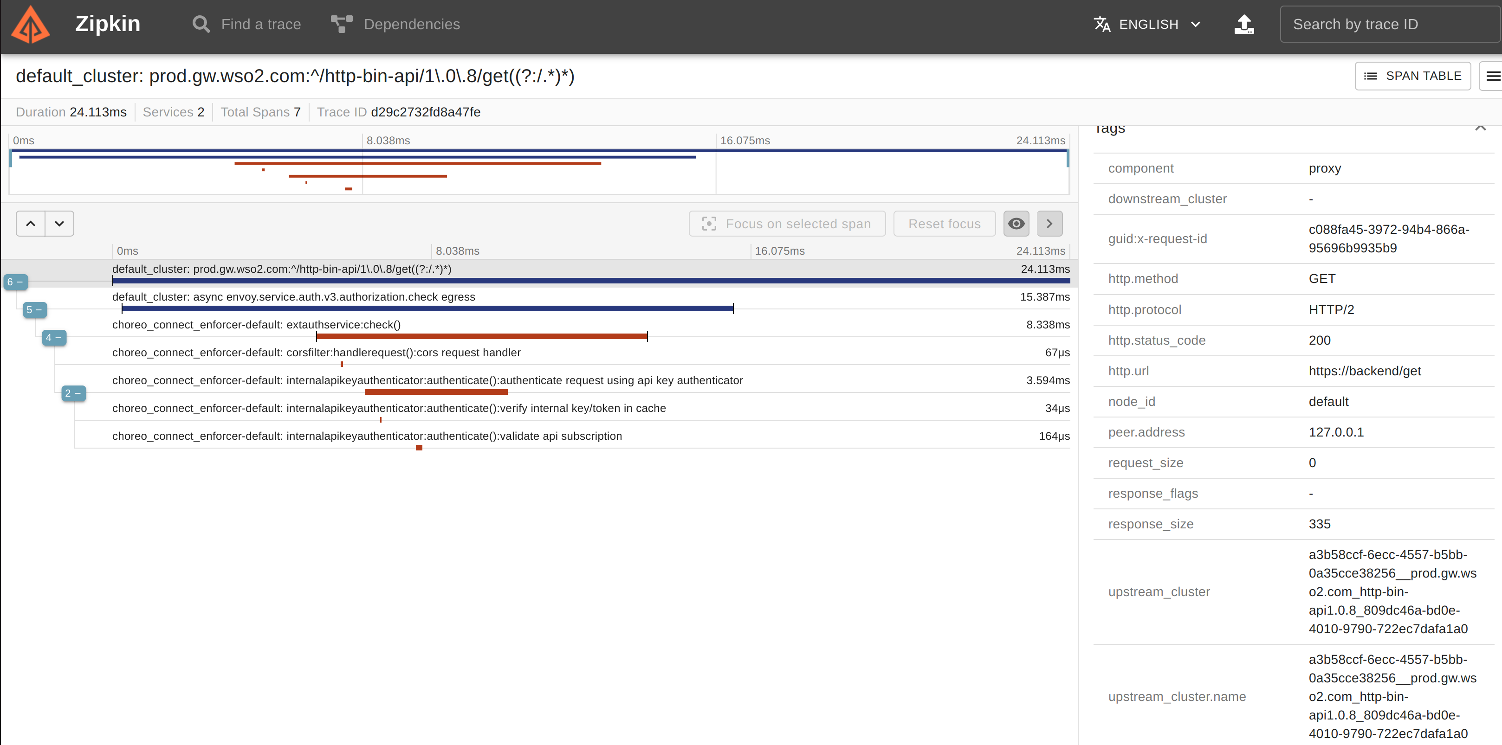Collapse the Tags section chevron
1502x745 pixels.
pyautogui.click(x=1480, y=128)
